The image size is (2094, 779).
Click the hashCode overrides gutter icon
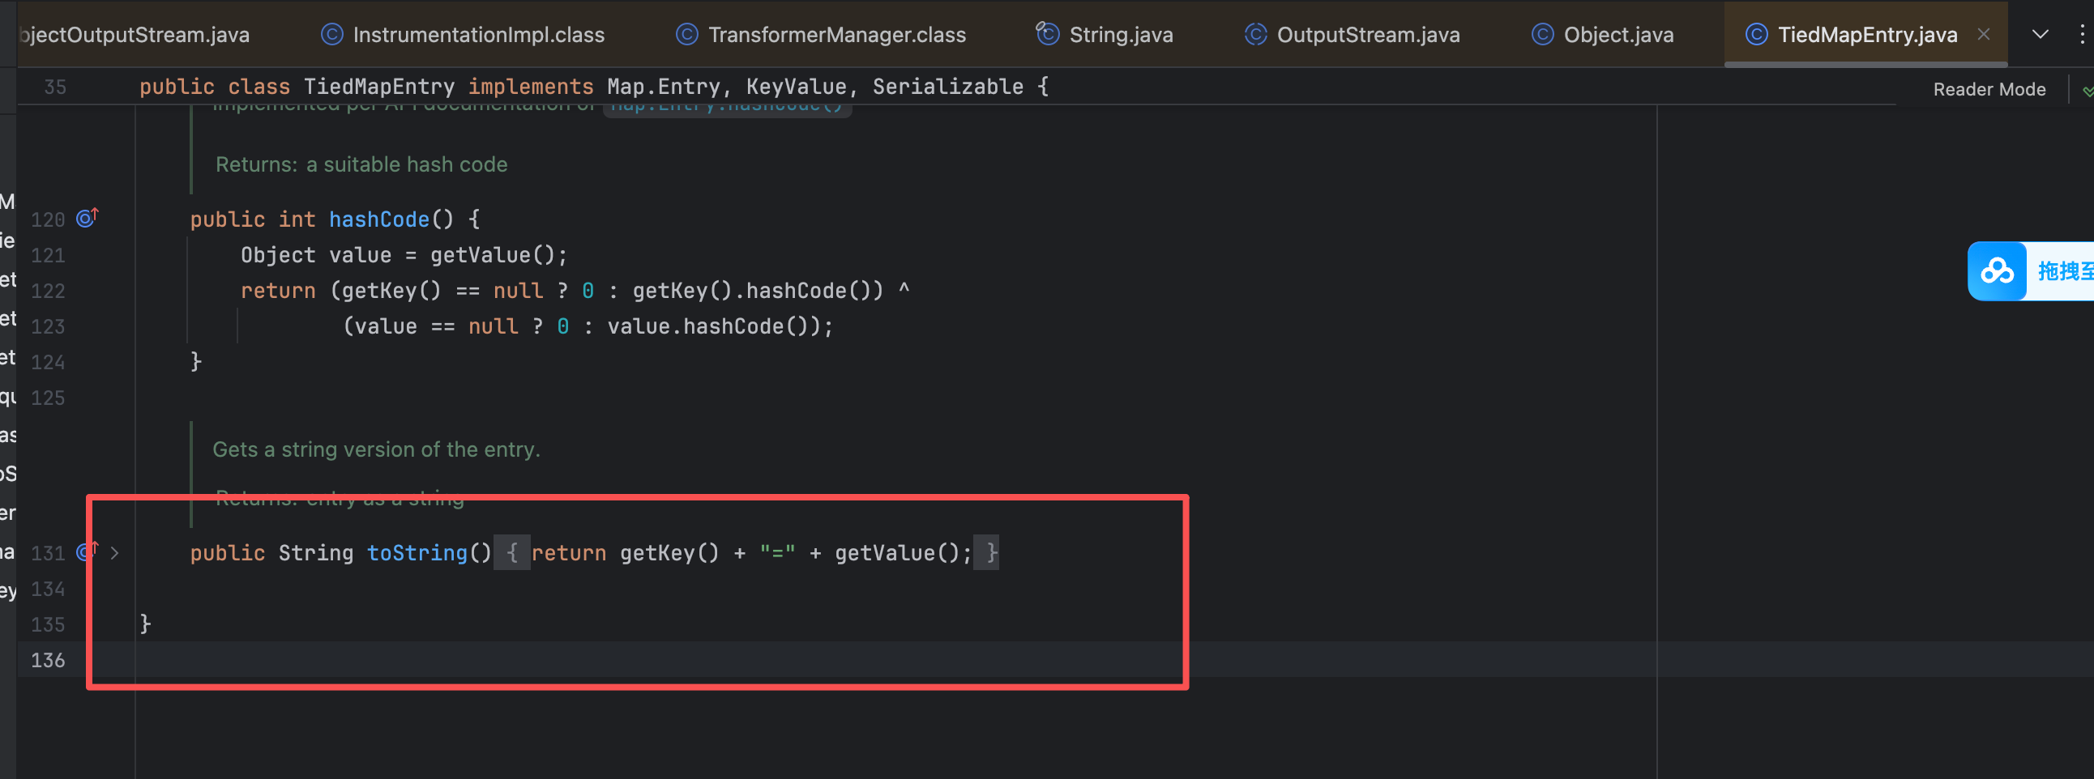[x=86, y=218]
